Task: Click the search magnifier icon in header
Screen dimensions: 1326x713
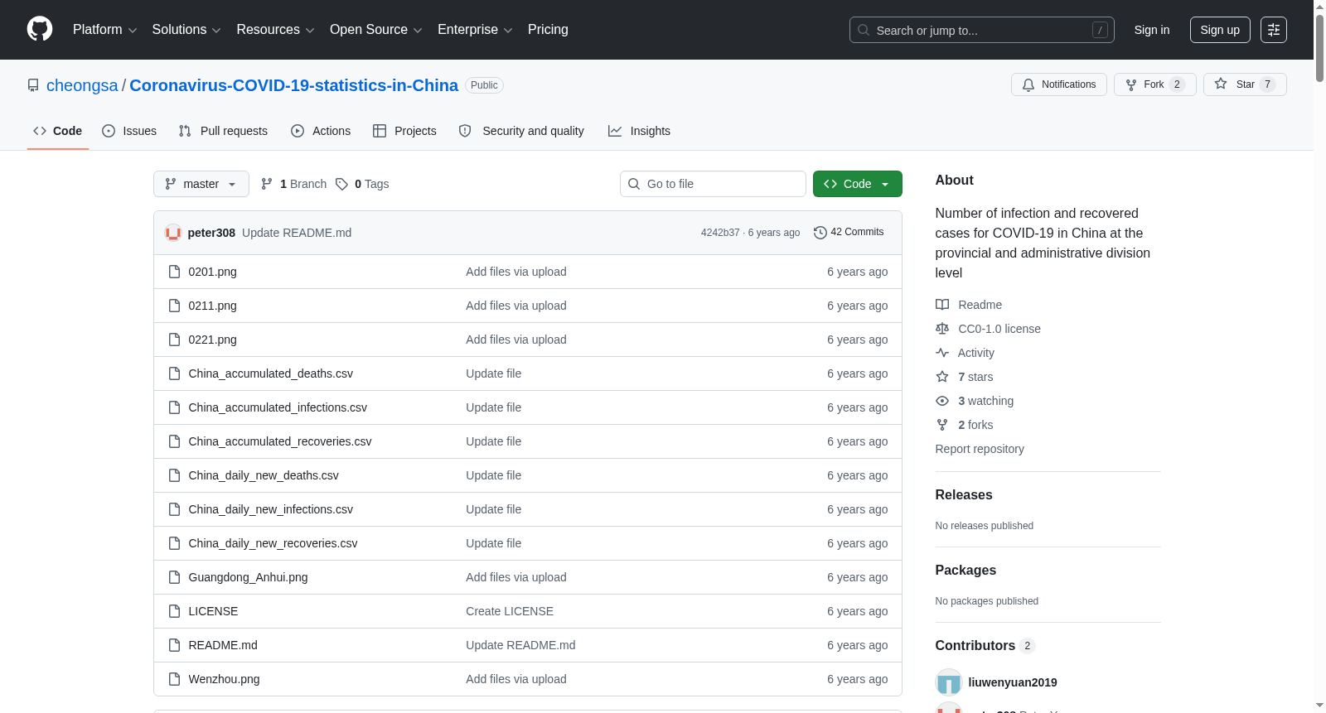Action: pos(864,30)
